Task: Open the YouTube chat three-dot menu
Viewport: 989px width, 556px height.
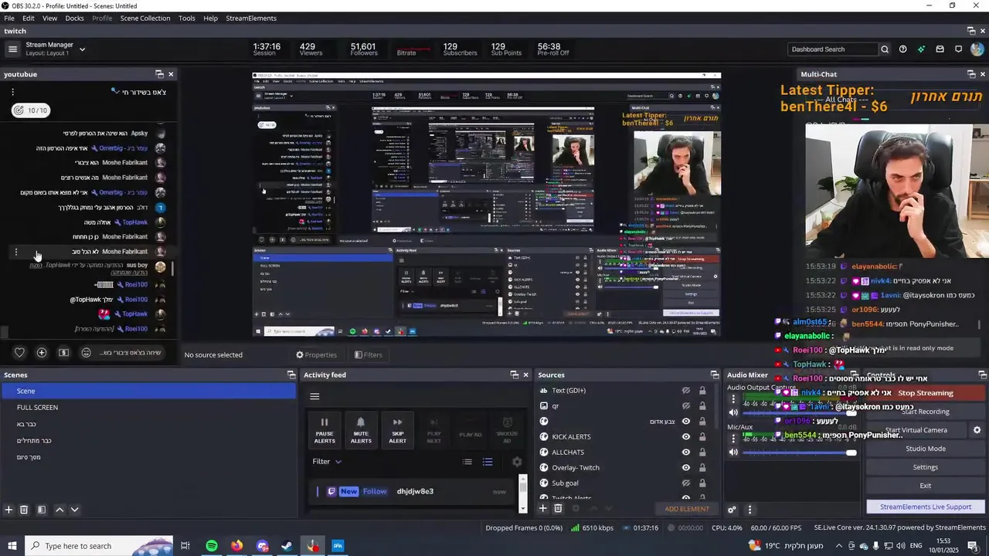Action: tap(12, 91)
